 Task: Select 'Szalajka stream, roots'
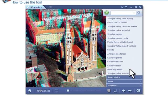(118, 38)
